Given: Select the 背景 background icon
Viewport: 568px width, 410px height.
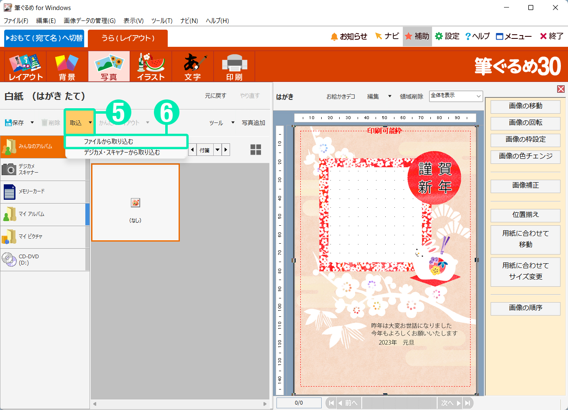Looking at the screenshot, I should click(67, 66).
